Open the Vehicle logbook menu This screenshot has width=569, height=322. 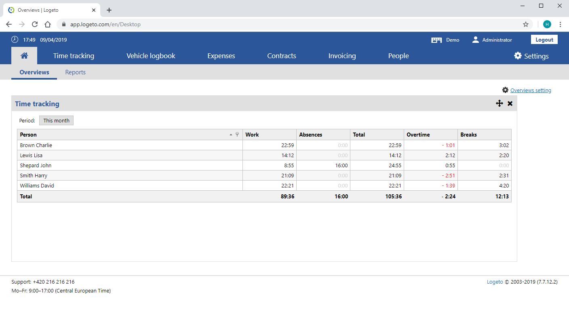[151, 56]
